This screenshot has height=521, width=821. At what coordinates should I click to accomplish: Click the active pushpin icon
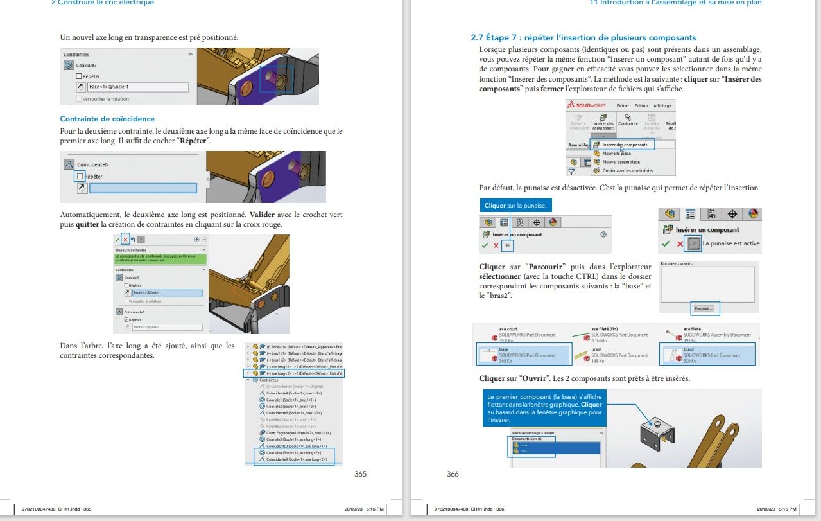coord(693,243)
